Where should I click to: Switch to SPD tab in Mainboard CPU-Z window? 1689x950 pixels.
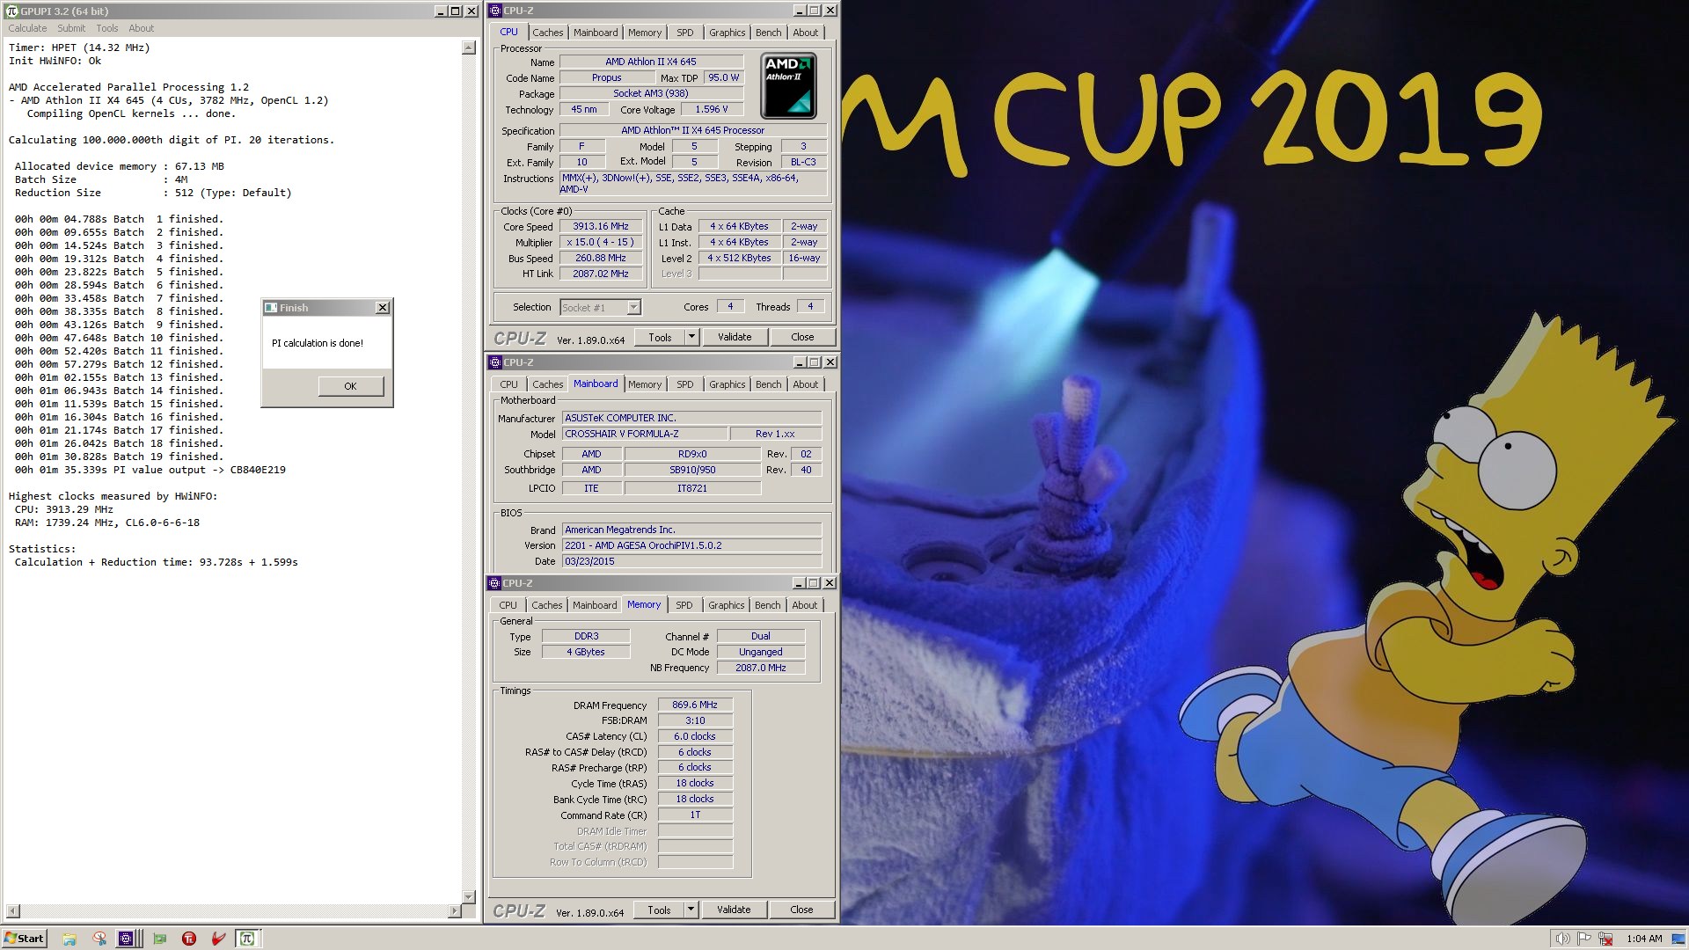point(685,384)
